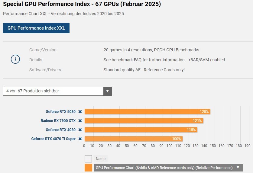
Task: Click the Geforce RTX 4070 Ti Super label
Action: [x=54, y=139]
